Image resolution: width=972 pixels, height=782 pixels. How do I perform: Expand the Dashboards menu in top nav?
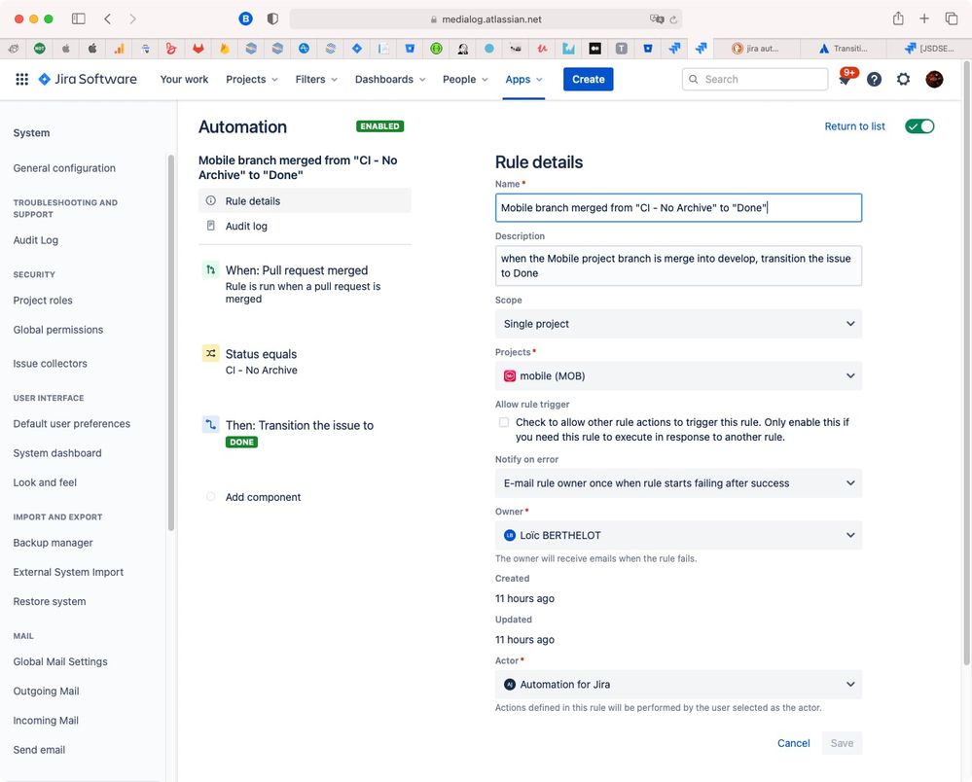390,80
